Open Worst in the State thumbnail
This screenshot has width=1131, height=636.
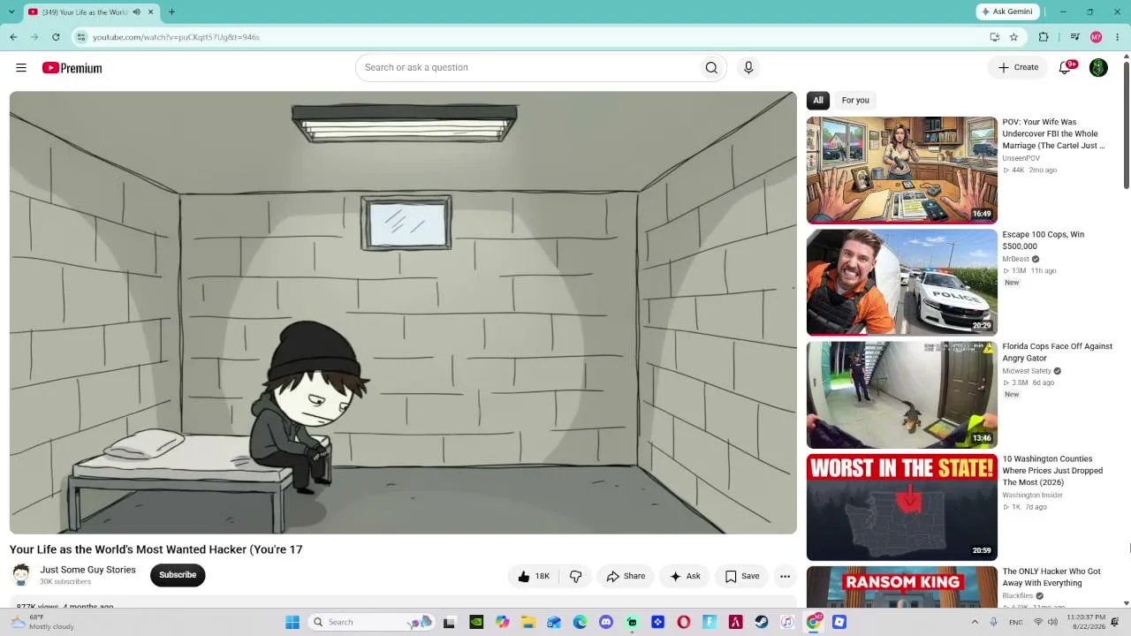tap(902, 507)
